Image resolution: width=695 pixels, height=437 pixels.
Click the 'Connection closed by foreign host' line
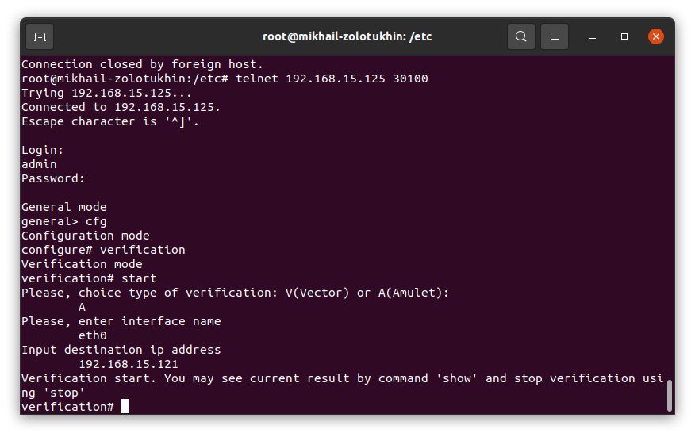[142, 64]
